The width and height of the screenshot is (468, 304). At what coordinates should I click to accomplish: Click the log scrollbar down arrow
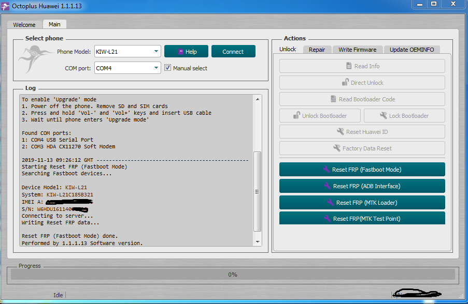point(257,242)
